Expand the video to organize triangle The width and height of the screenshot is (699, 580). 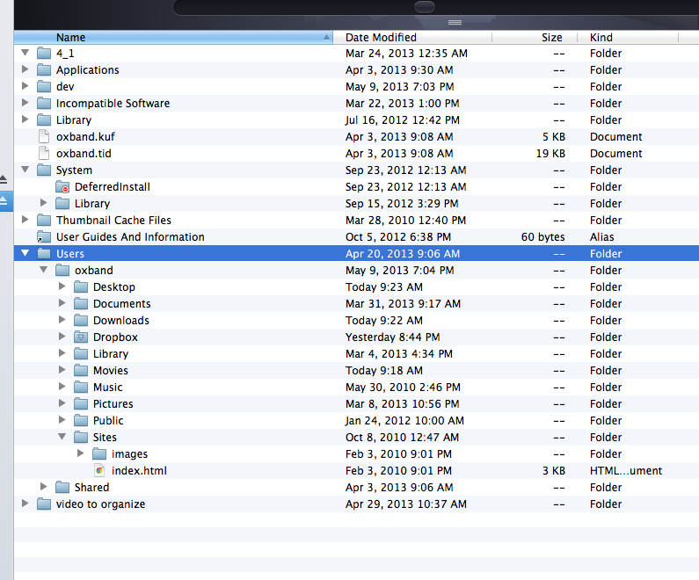click(x=25, y=504)
